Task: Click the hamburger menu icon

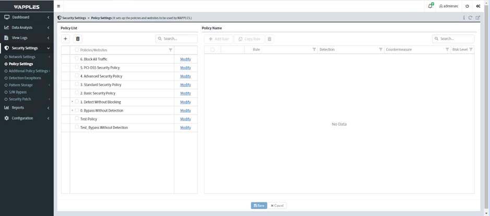Action: [58, 6]
